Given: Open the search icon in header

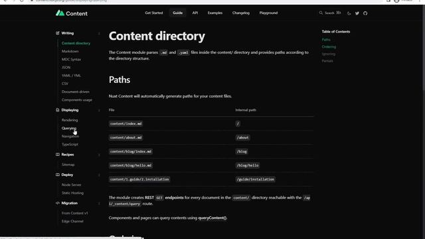Looking at the screenshot, I should pyautogui.click(x=321, y=13).
